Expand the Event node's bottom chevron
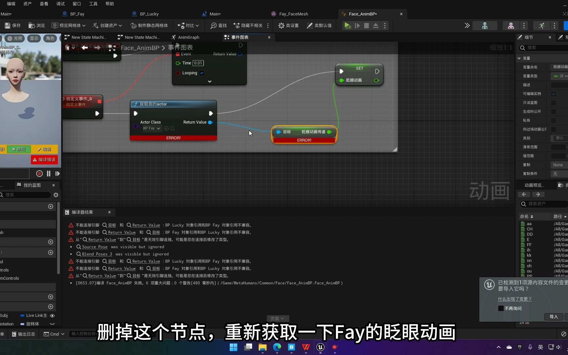Viewport: 568px width, 355px height. [x=209, y=81]
